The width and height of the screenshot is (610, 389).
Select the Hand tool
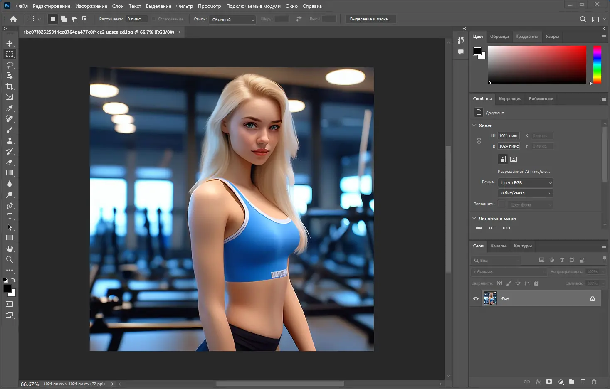(x=10, y=249)
